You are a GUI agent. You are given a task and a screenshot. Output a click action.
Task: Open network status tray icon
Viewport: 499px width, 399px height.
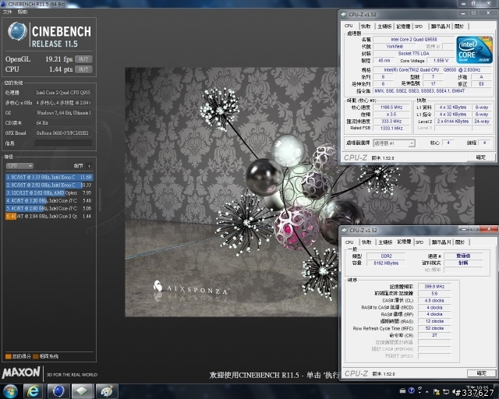(x=446, y=392)
